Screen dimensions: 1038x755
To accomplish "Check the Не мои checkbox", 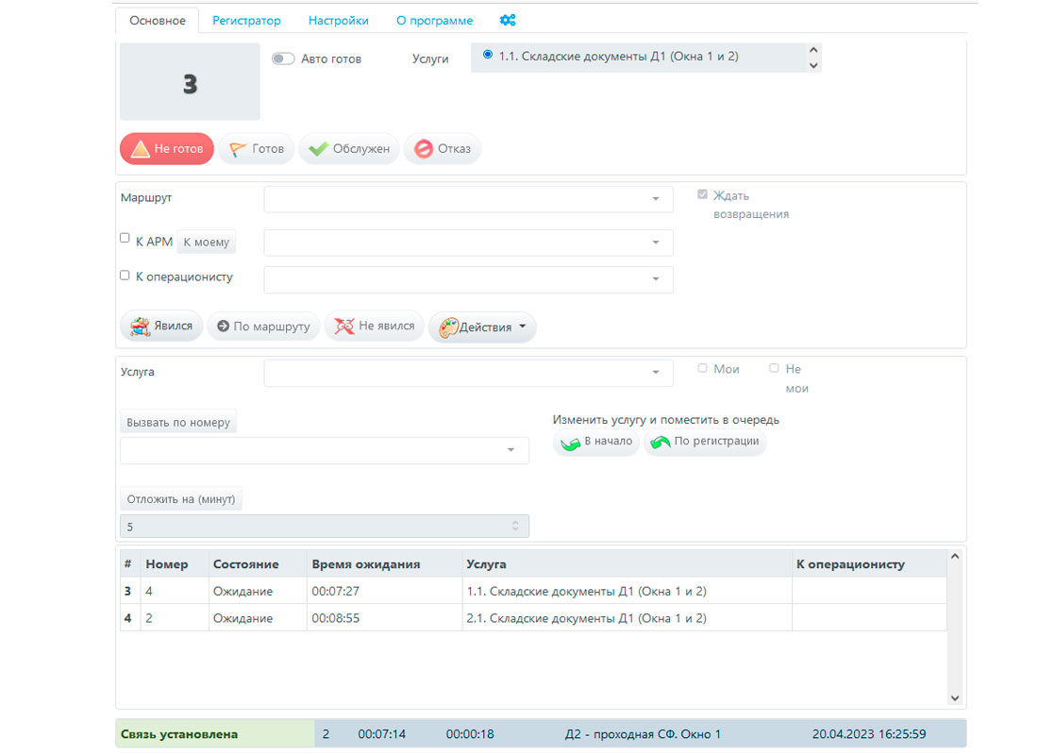I will coord(774,368).
